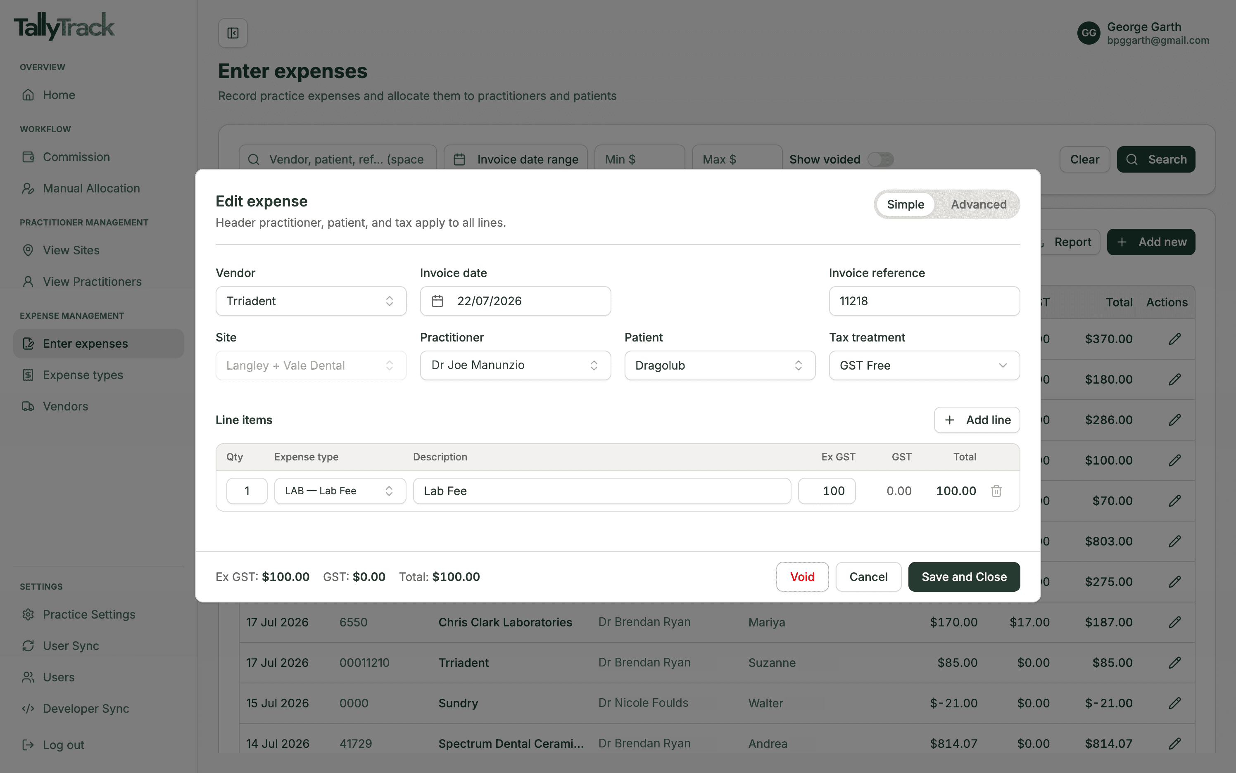Image resolution: width=1236 pixels, height=773 pixels.
Task: Open the LAB — Lab Fee expense type dropdown
Action: [x=340, y=491]
